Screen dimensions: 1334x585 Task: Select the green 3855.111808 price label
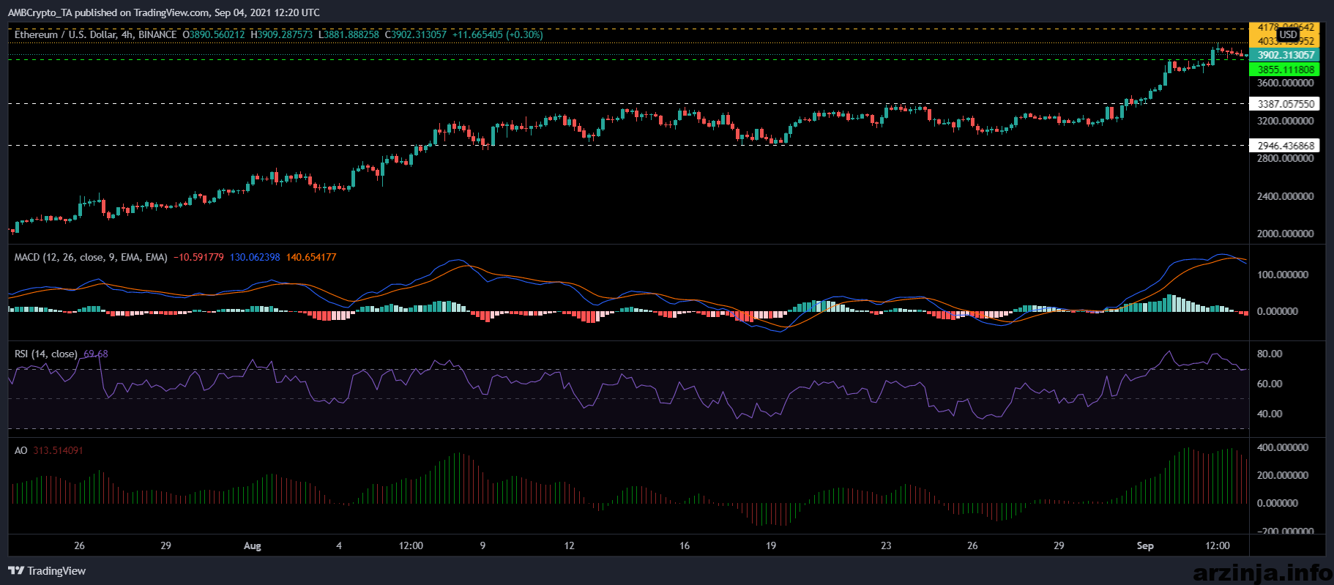point(1285,70)
